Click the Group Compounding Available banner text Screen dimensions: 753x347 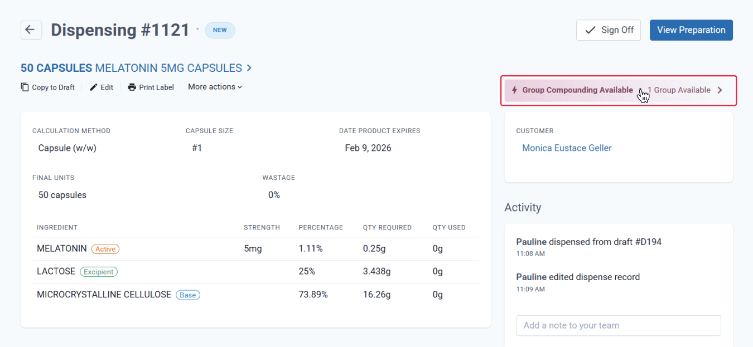(577, 90)
